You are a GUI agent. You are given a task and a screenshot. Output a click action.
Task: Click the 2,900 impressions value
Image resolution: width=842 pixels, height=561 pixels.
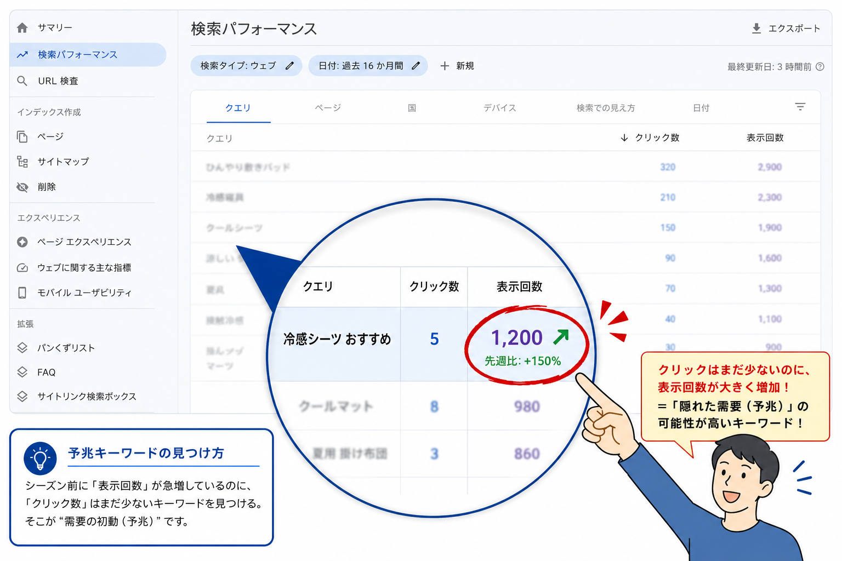pos(770,167)
